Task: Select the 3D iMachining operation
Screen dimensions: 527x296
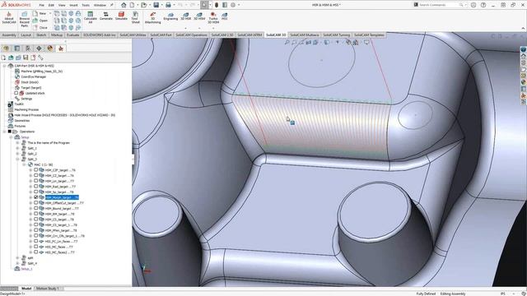Action: point(153,18)
